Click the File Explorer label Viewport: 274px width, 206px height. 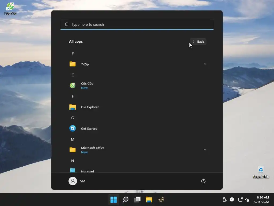tap(90, 107)
